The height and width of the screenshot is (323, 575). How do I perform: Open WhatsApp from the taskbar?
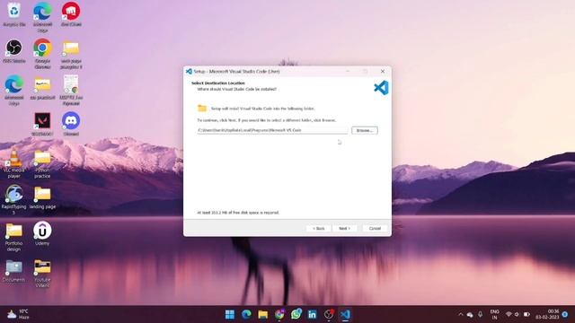[296, 314]
